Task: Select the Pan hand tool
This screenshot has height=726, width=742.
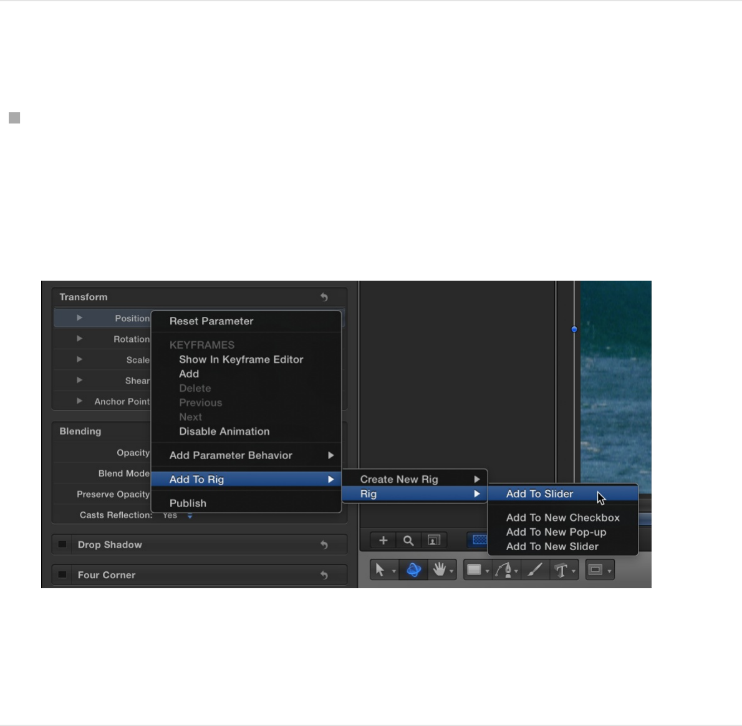Action: (x=440, y=570)
